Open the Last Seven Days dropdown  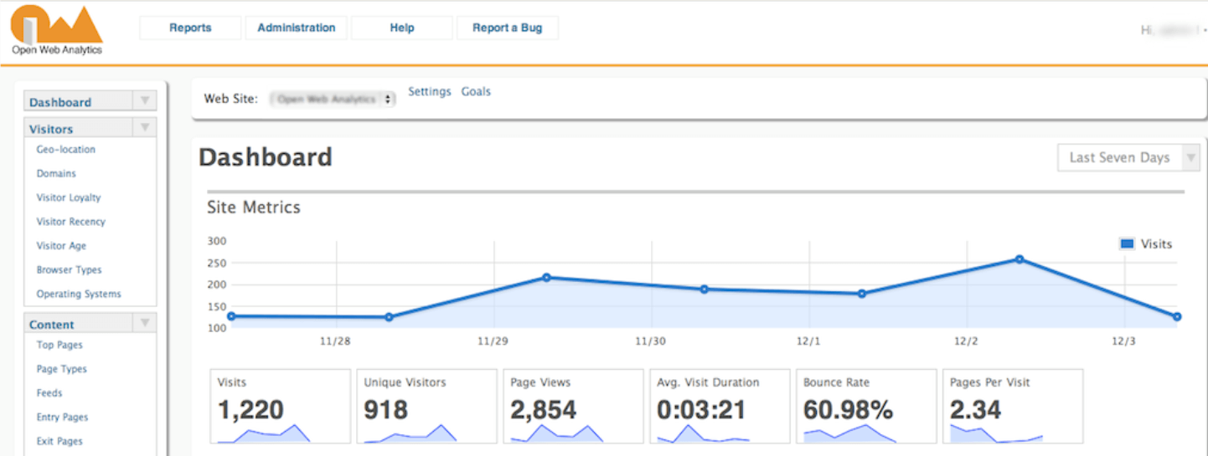(1129, 157)
